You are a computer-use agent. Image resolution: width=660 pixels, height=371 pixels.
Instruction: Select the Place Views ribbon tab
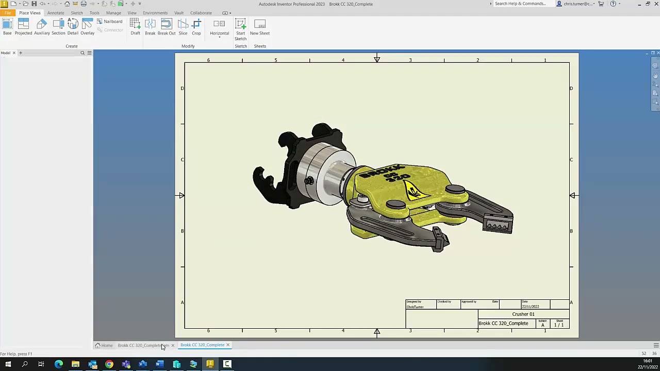[x=30, y=13]
